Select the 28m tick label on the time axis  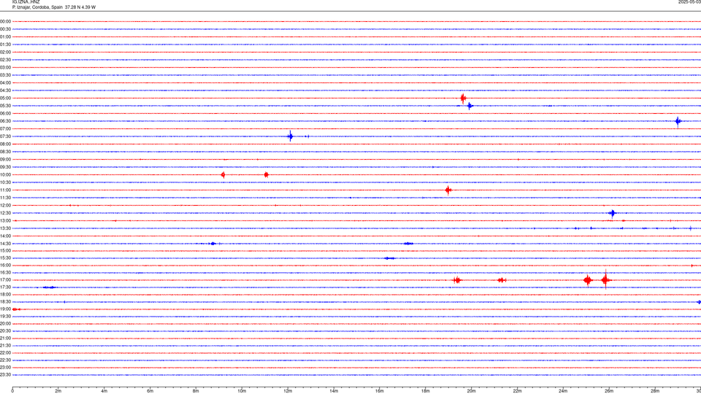coord(655,391)
